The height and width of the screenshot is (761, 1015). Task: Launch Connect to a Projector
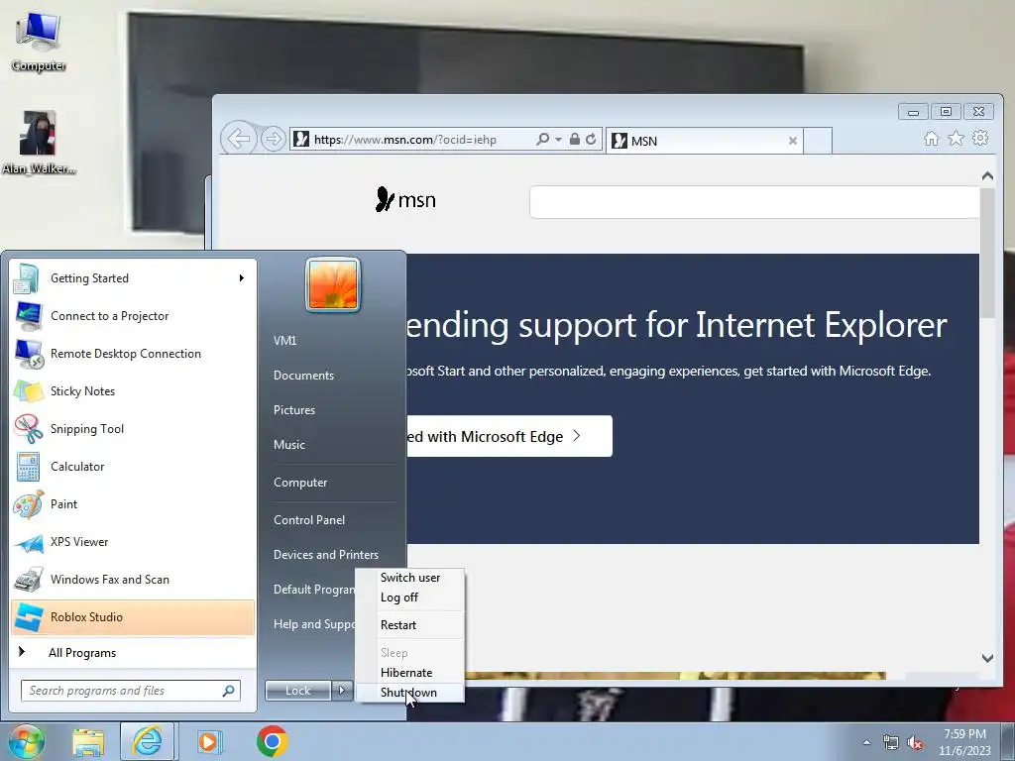[x=133, y=316]
